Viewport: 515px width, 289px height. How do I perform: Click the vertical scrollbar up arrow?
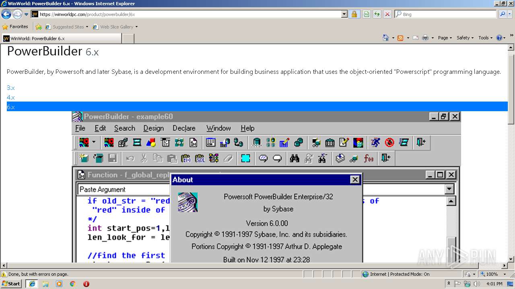point(511,48)
